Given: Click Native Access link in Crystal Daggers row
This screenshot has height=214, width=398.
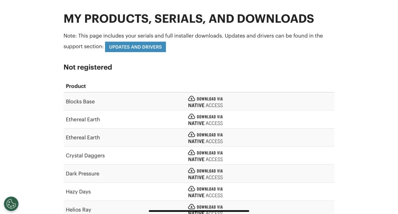Looking at the screenshot, I should [x=205, y=160].
